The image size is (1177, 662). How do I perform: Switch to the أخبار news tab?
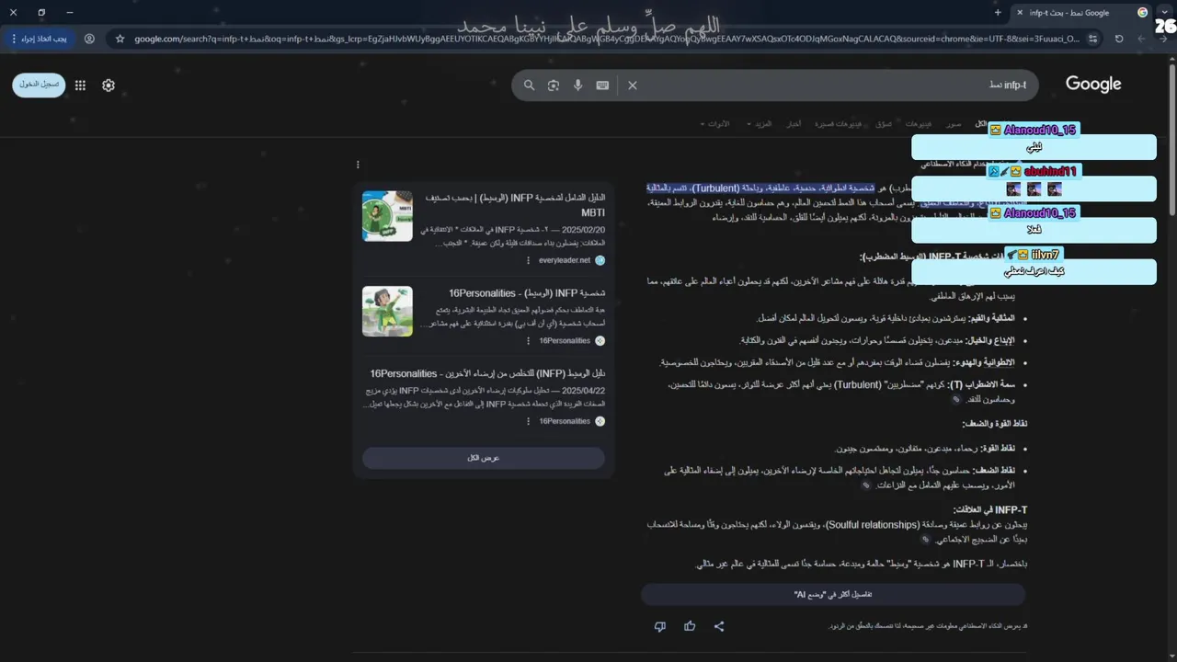click(x=794, y=123)
